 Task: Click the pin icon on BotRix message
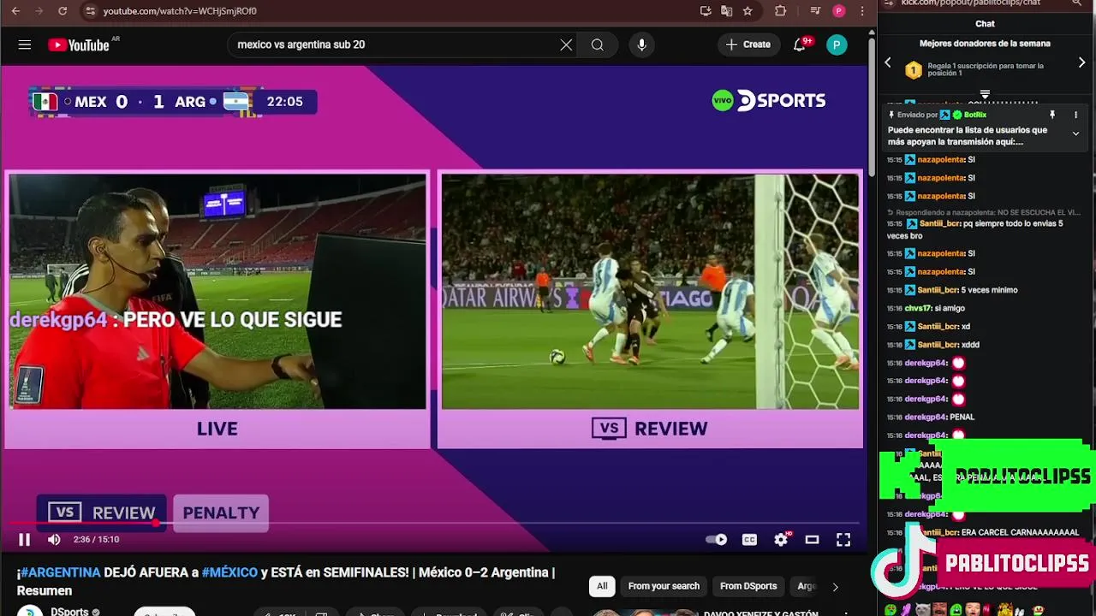(x=1052, y=115)
